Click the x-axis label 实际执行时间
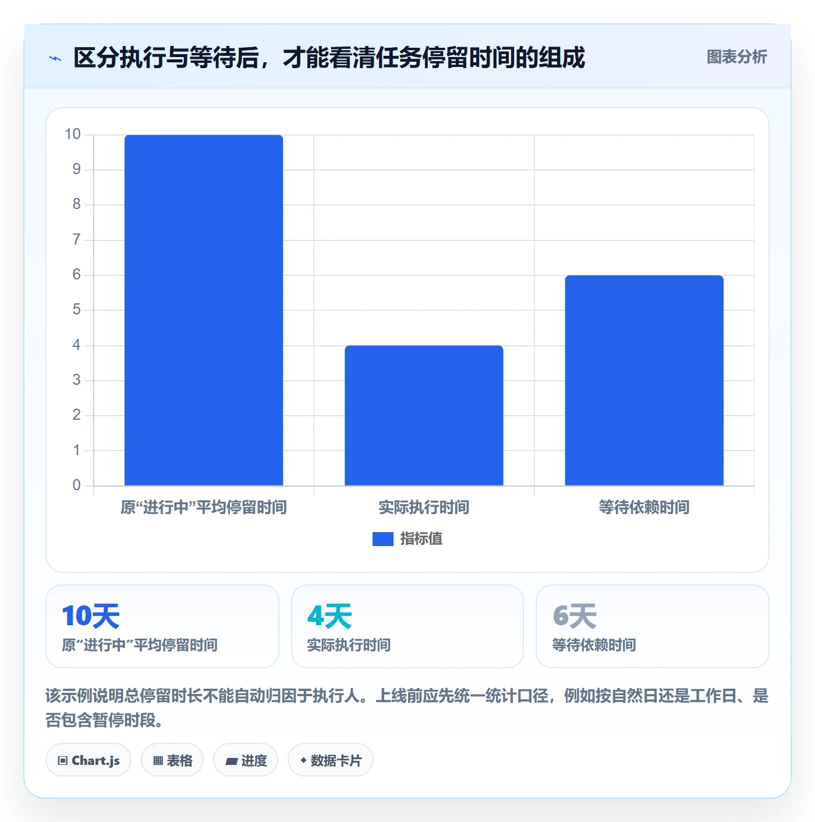815x822 pixels. pyautogui.click(x=424, y=508)
